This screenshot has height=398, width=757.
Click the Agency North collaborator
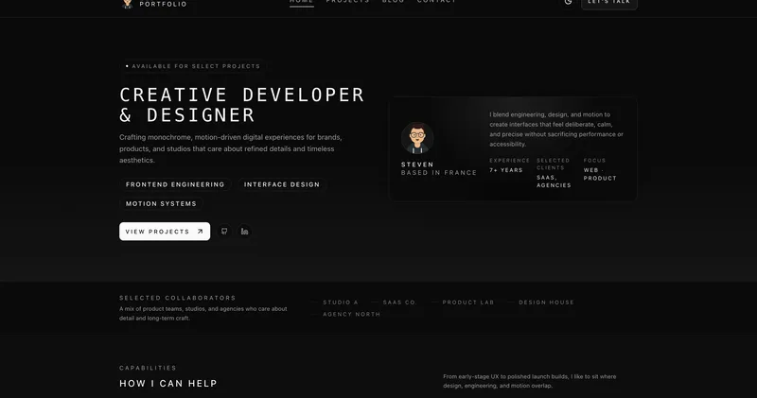[351, 314]
